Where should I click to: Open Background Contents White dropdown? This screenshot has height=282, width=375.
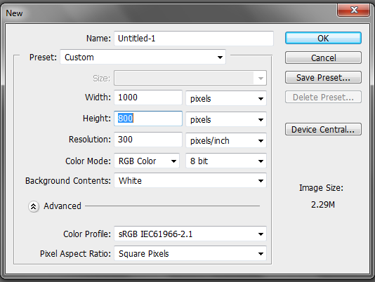point(190,180)
